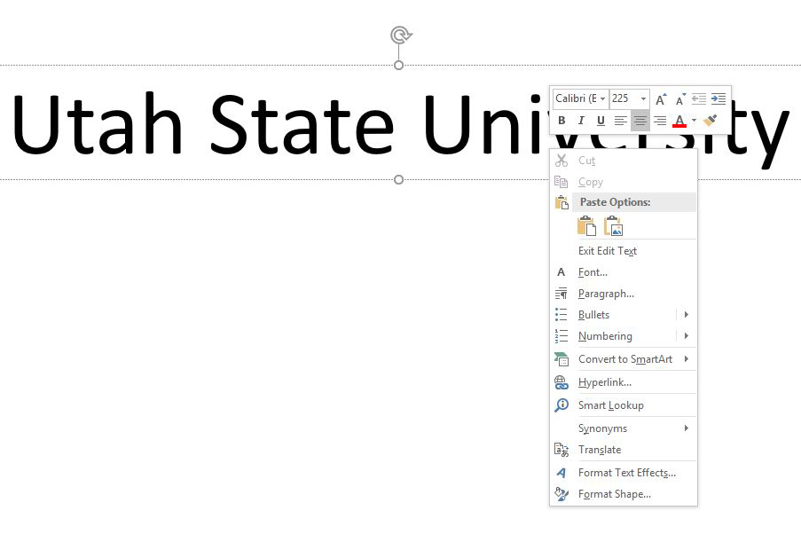Open font size 225 dropdown arrow
Viewport: 801px width, 542px height.
[644, 98]
